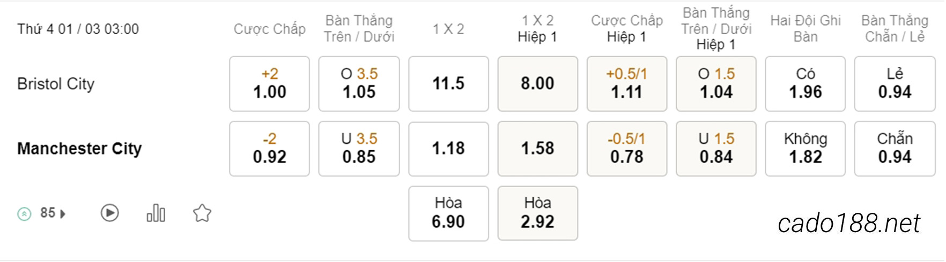Pick Under 3.5 goals odds 0.85
The width and height of the screenshot is (946, 262).
click(359, 149)
